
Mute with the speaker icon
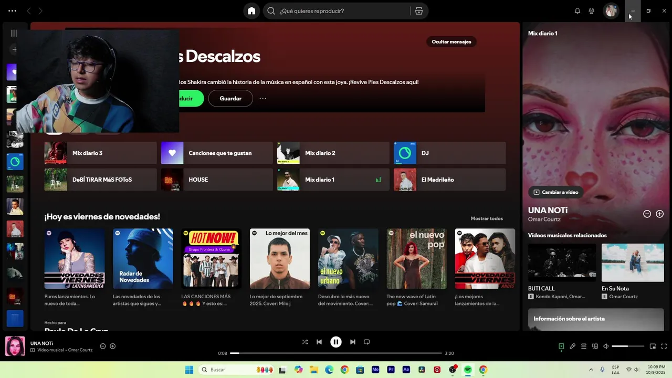point(606,346)
